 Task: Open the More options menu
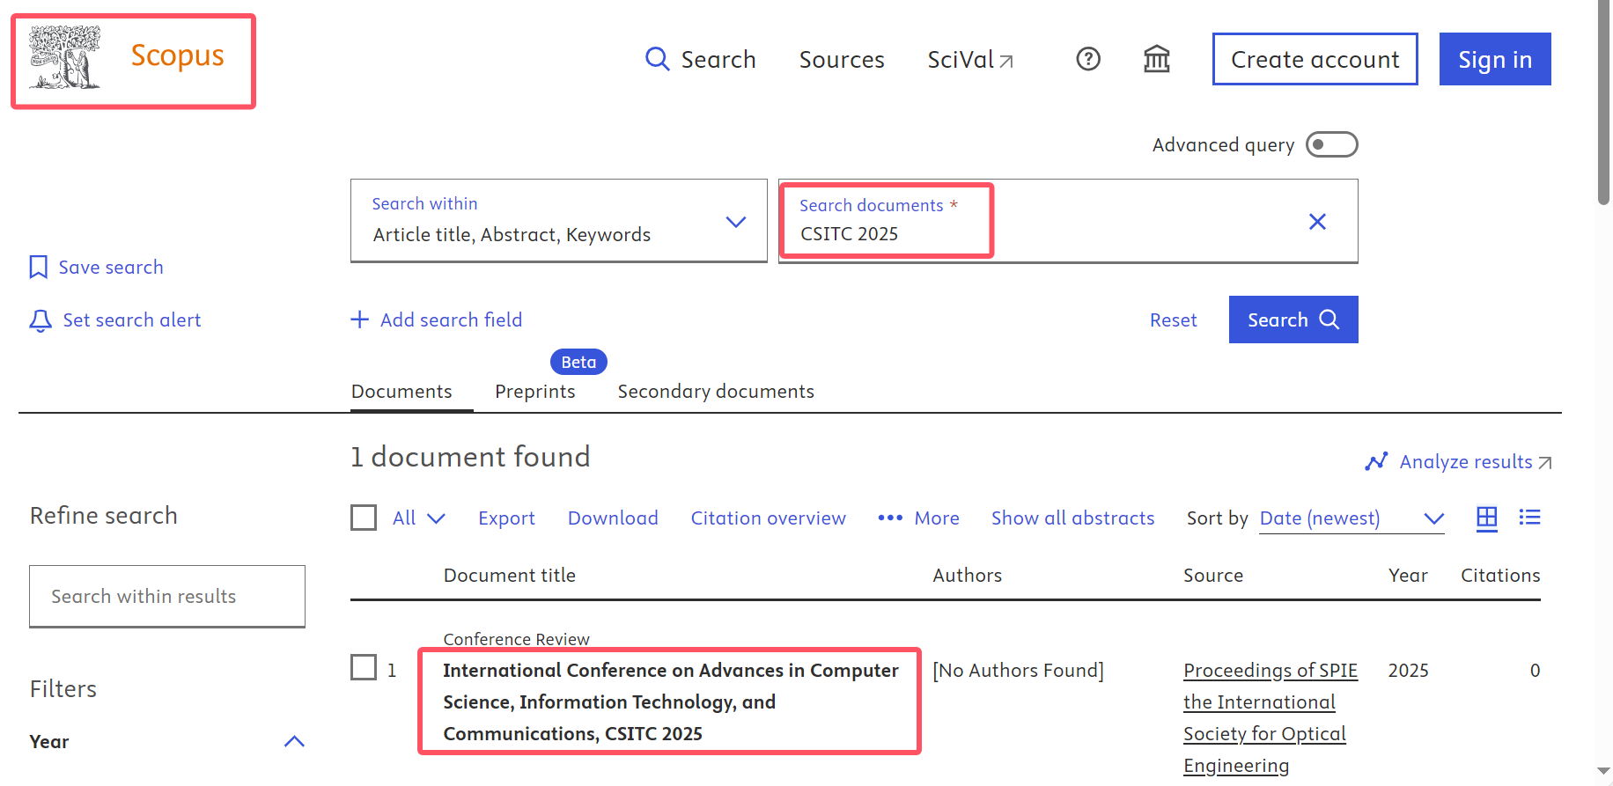click(x=918, y=518)
